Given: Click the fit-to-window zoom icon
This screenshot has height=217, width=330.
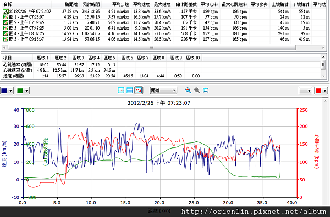Looking at the screenshot, I should pyautogui.click(x=205, y=90).
